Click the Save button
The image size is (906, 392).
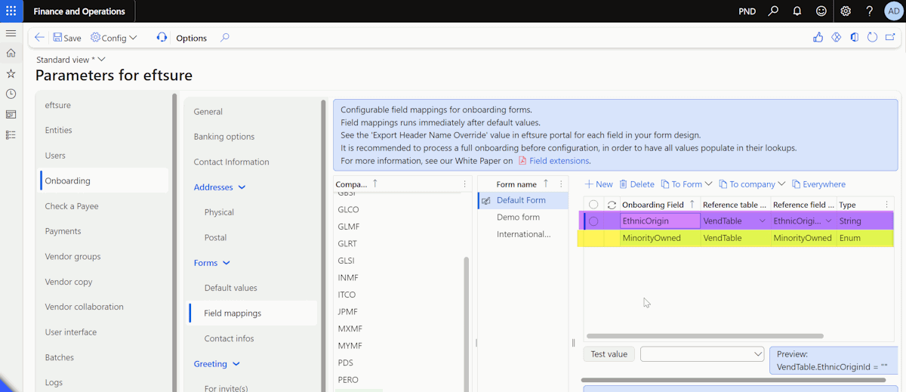(x=67, y=38)
